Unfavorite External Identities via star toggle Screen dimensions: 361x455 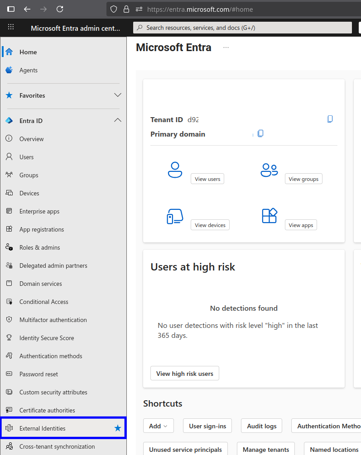point(118,428)
